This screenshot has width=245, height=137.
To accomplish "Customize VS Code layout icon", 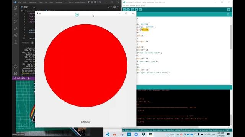I will click(100, 2).
